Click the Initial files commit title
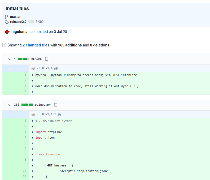The height and width of the screenshot is (180, 210). click(17, 8)
